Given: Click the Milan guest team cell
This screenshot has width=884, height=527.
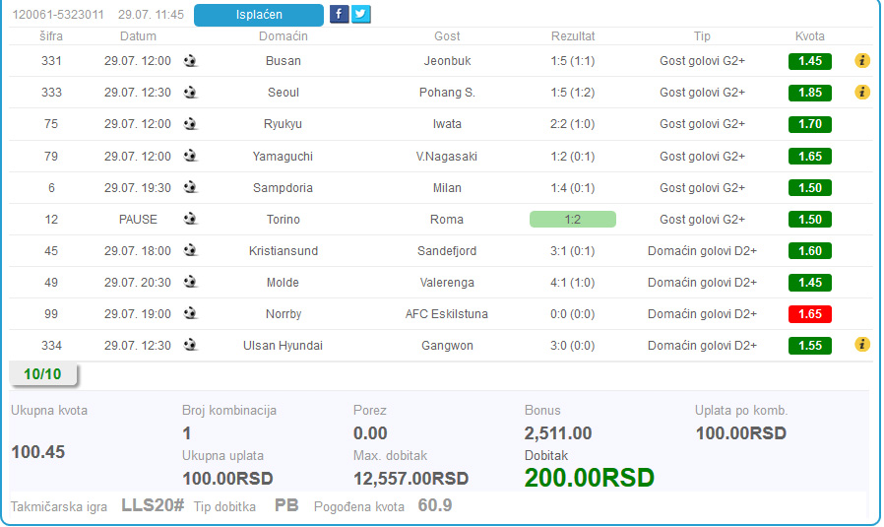Looking at the screenshot, I should [x=447, y=188].
